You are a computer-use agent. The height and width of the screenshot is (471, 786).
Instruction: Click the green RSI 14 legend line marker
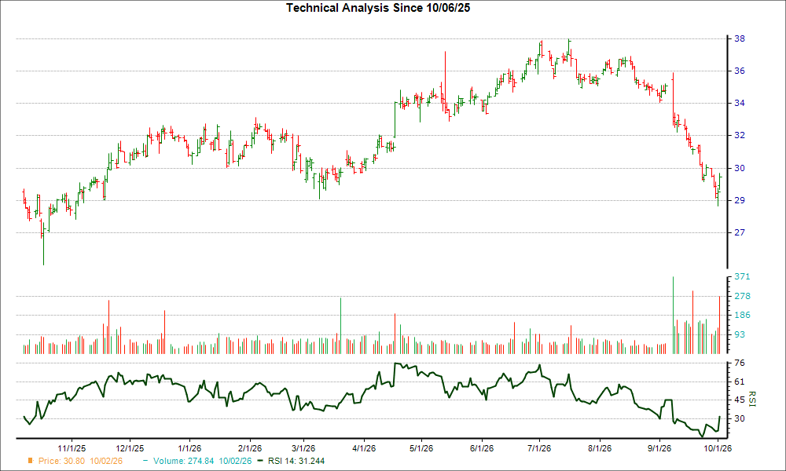click(x=259, y=461)
